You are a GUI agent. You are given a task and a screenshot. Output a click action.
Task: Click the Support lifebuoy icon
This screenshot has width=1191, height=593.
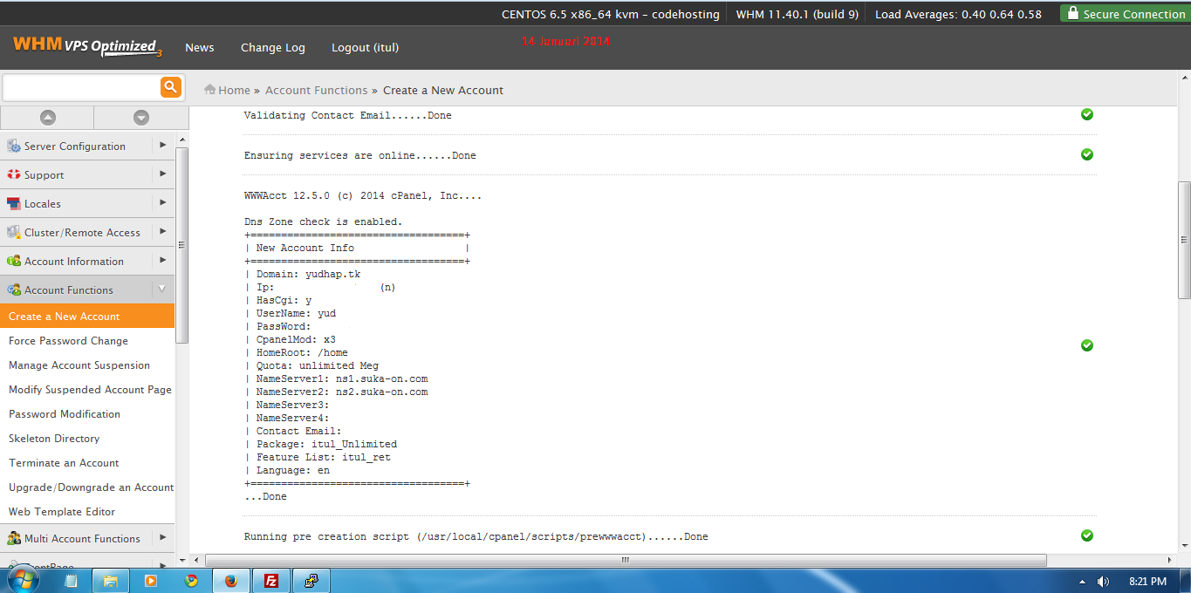tap(14, 175)
